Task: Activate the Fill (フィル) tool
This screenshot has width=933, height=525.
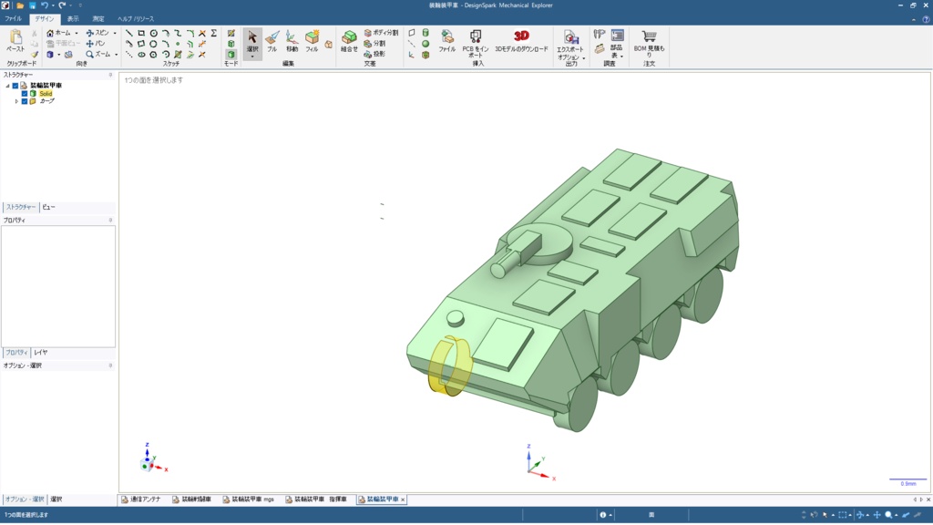Action: pyautogui.click(x=312, y=41)
